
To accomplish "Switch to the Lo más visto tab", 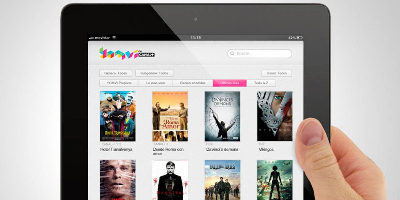I will click(156, 83).
